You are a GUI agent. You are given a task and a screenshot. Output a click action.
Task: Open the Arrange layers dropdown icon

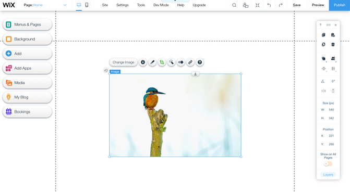tap(324, 59)
